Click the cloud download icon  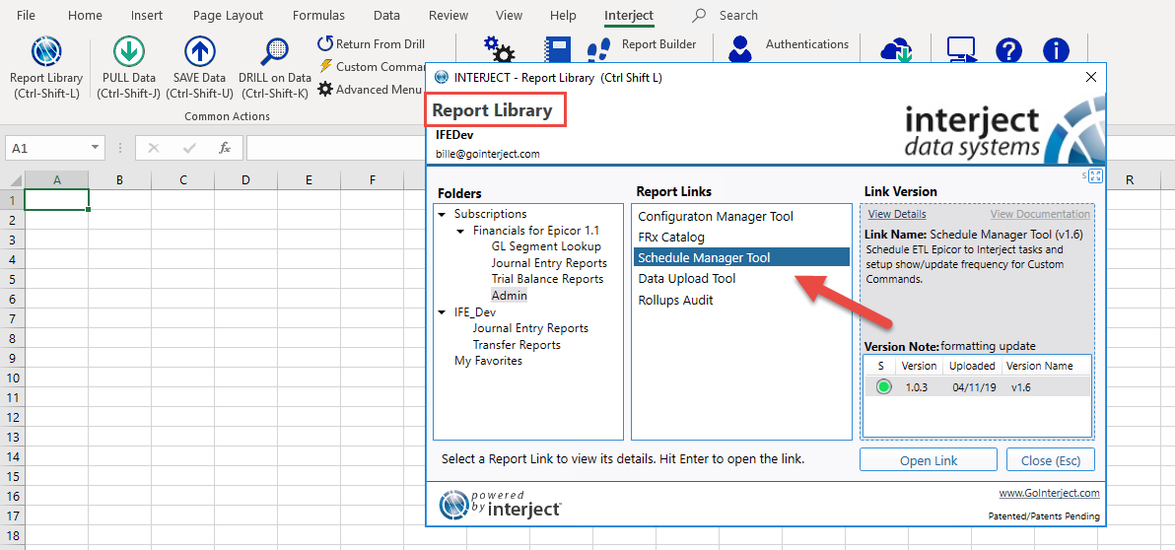pyautogui.click(x=895, y=51)
